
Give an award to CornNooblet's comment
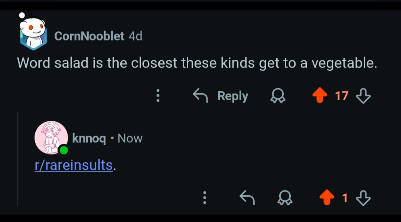click(x=278, y=95)
